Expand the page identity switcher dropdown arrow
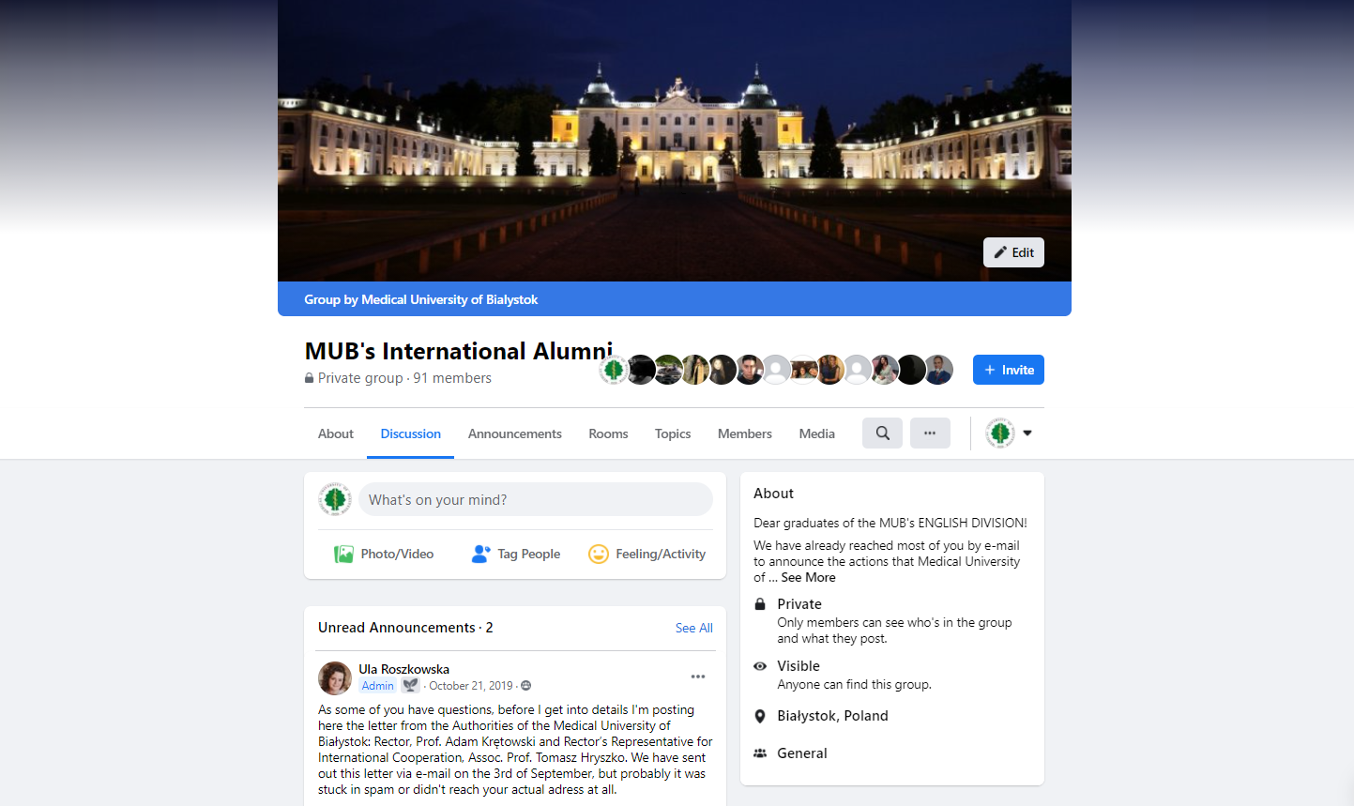Image resolution: width=1354 pixels, height=806 pixels. click(1027, 433)
